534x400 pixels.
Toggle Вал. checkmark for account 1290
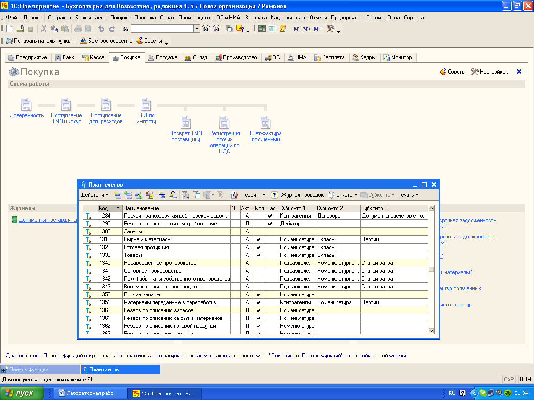pos(270,224)
